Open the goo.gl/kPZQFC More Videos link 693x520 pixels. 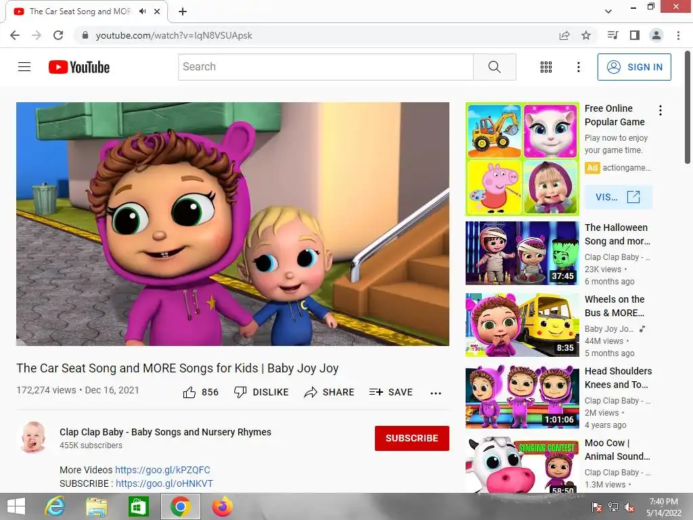tap(162, 470)
